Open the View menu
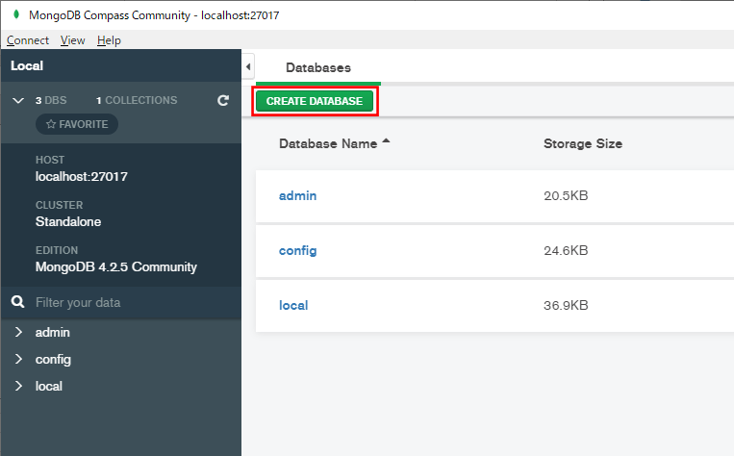This screenshot has height=456, width=734. [72, 40]
